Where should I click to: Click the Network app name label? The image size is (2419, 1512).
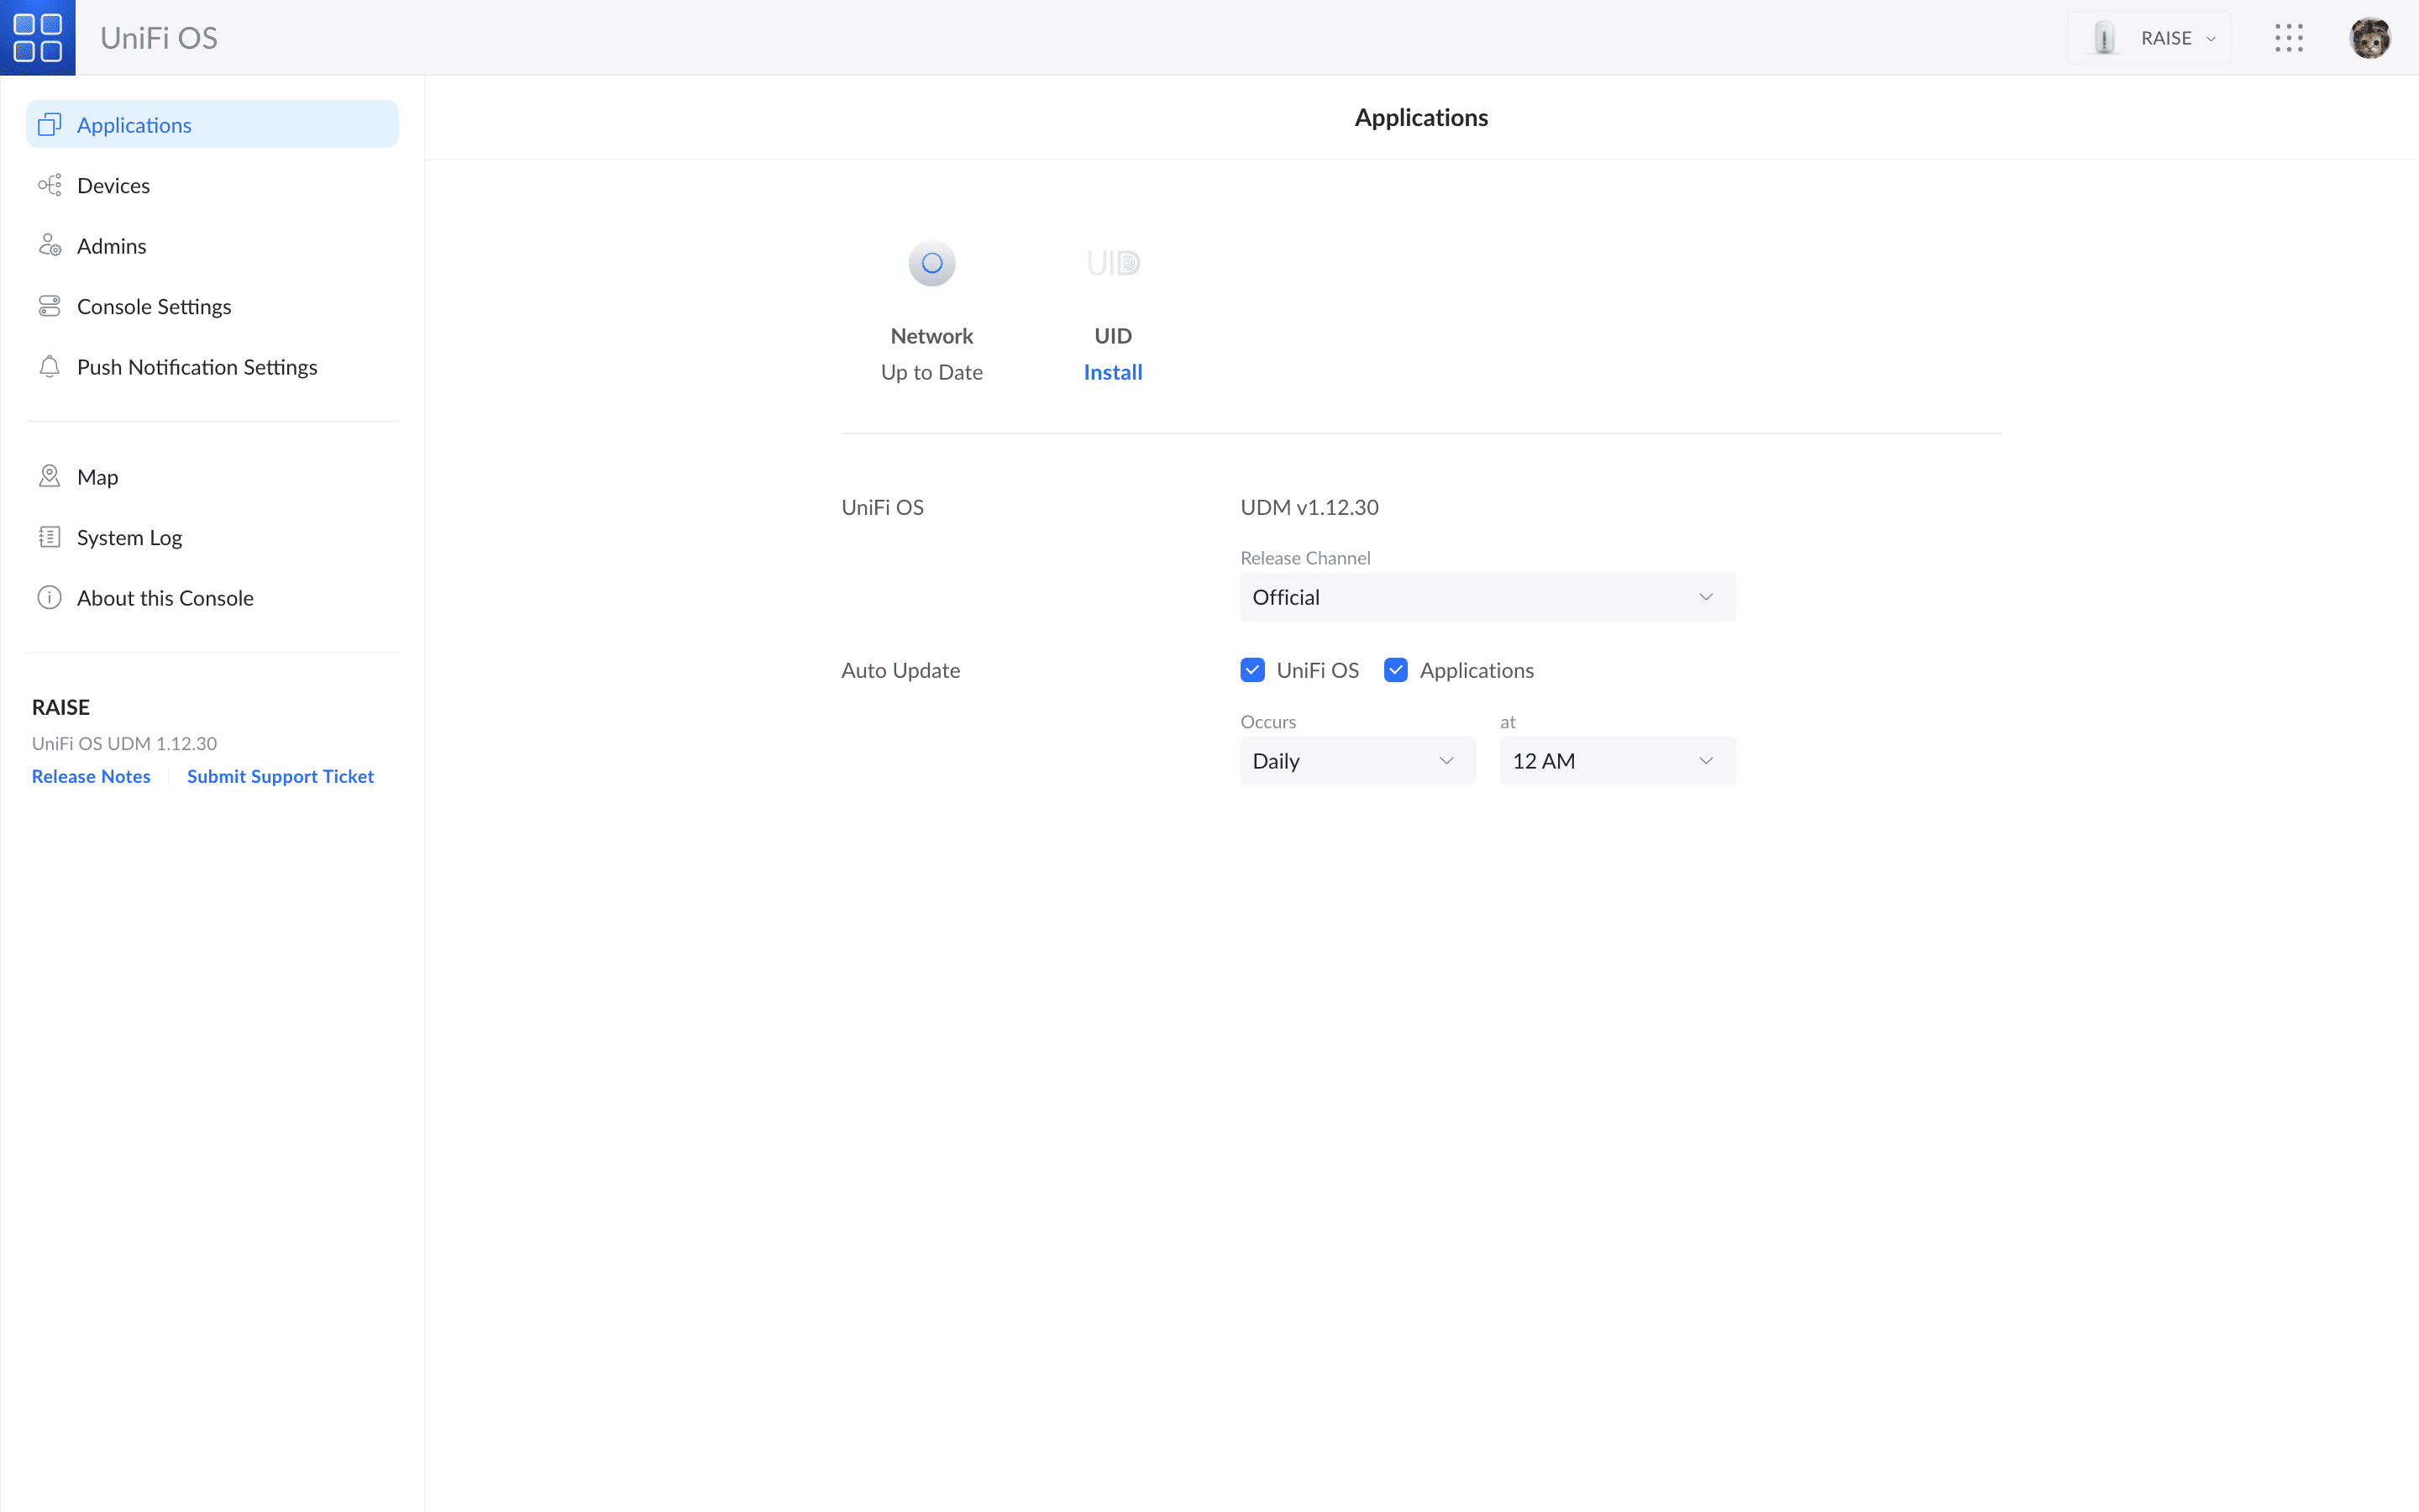coord(931,336)
